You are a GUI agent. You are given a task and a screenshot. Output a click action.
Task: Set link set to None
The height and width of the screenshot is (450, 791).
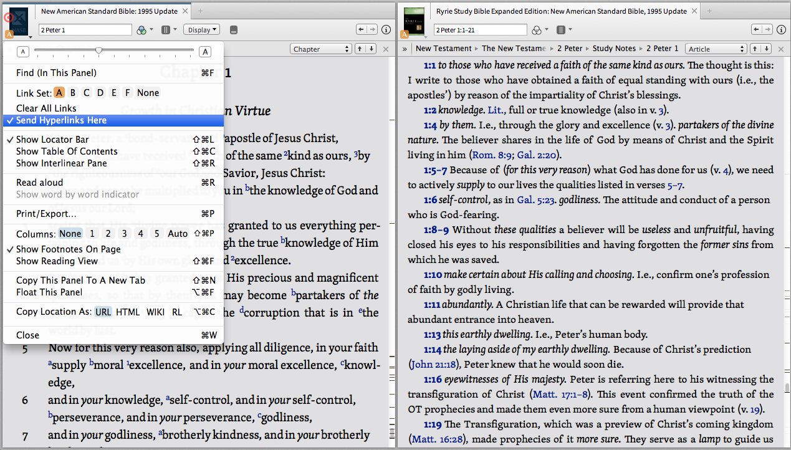click(148, 93)
